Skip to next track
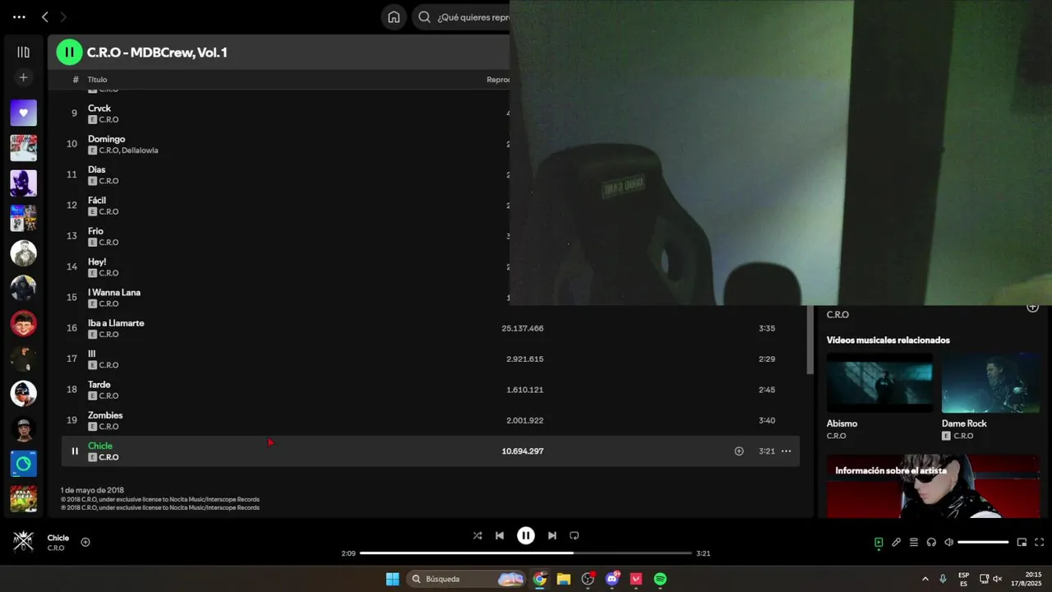 552,535
